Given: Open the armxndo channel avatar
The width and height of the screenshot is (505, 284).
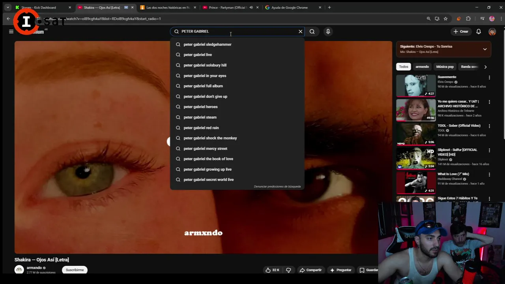Looking at the screenshot, I should click(x=19, y=270).
